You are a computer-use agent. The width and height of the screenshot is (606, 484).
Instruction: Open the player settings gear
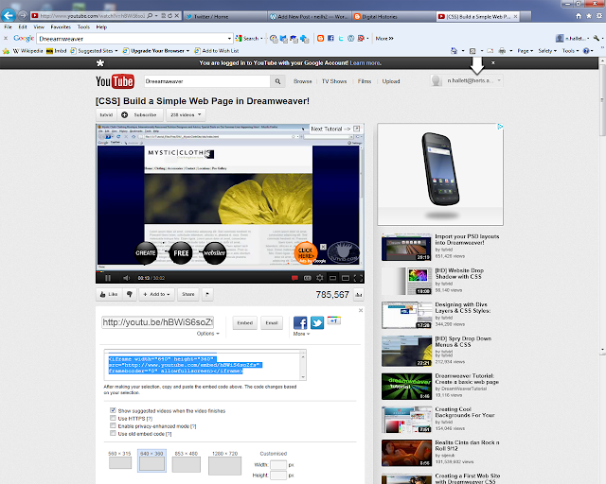click(320, 278)
